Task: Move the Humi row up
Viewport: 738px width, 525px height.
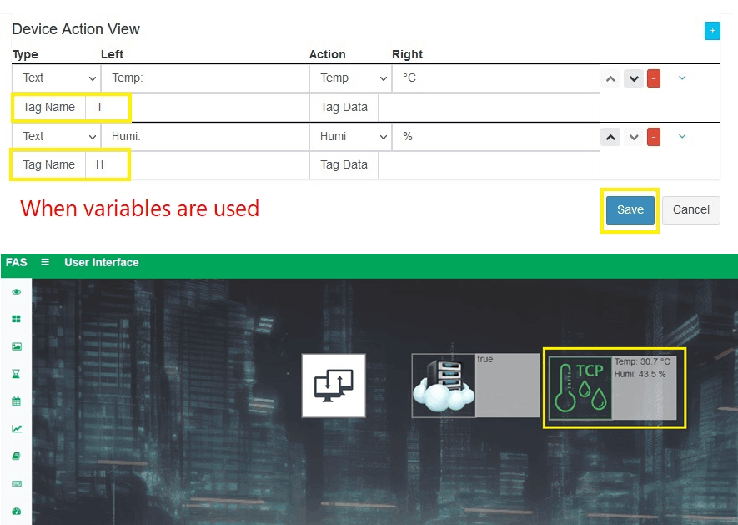Action: click(610, 137)
